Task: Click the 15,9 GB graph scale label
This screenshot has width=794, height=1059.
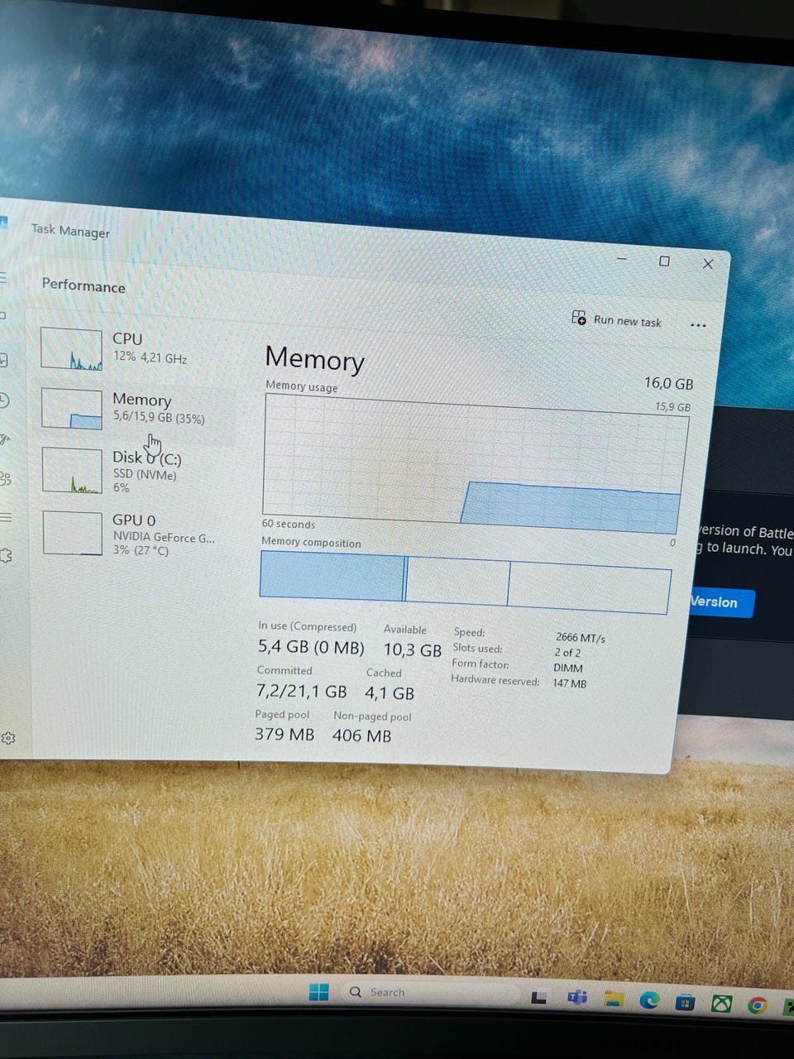Action: 672,407
